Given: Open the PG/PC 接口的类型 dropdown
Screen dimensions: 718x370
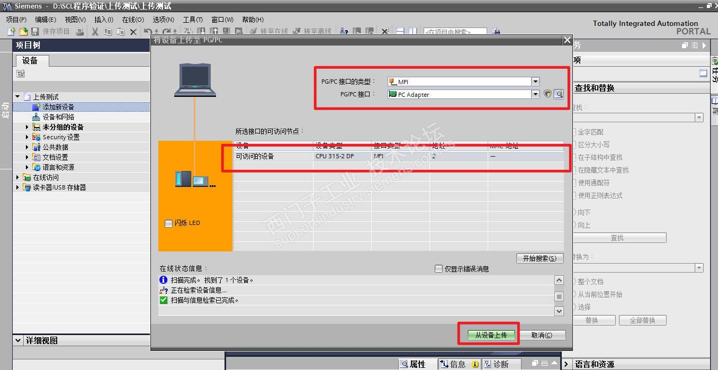Looking at the screenshot, I should click(535, 82).
